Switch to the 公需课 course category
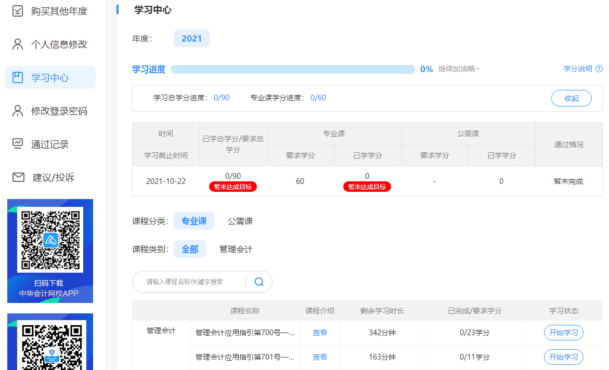Image resolution: width=609 pixels, height=370 pixels. (x=240, y=221)
